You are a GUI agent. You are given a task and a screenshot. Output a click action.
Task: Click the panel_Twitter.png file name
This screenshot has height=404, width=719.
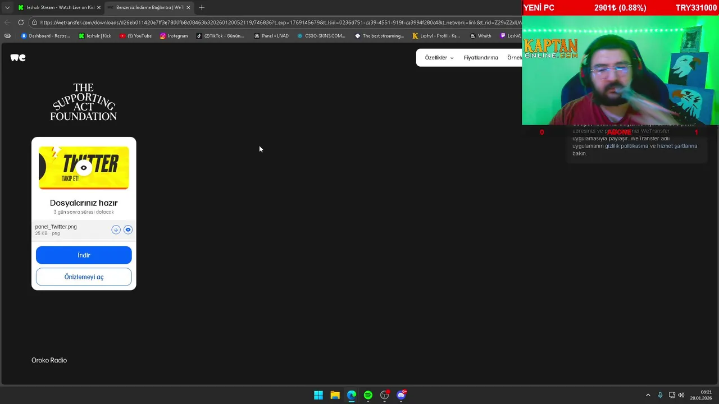(x=56, y=227)
